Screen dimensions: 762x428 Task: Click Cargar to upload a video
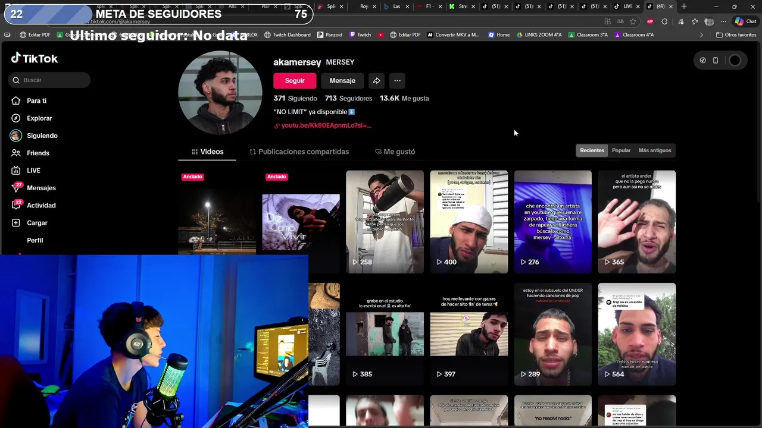coord(29,223)
